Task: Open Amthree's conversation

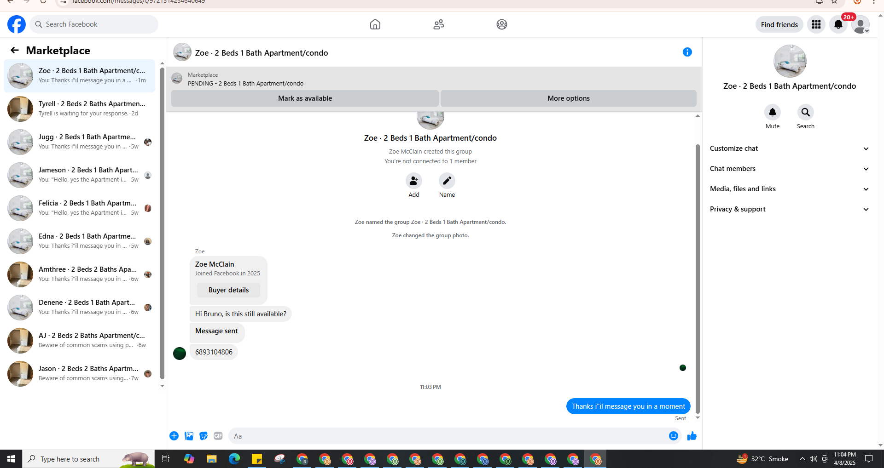Action: [x=79, y=274]
